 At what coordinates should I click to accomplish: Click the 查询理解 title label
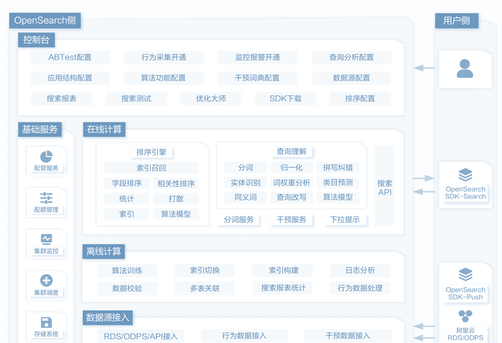291,151
